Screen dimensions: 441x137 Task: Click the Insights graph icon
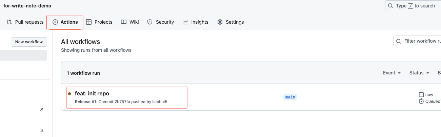185,22
